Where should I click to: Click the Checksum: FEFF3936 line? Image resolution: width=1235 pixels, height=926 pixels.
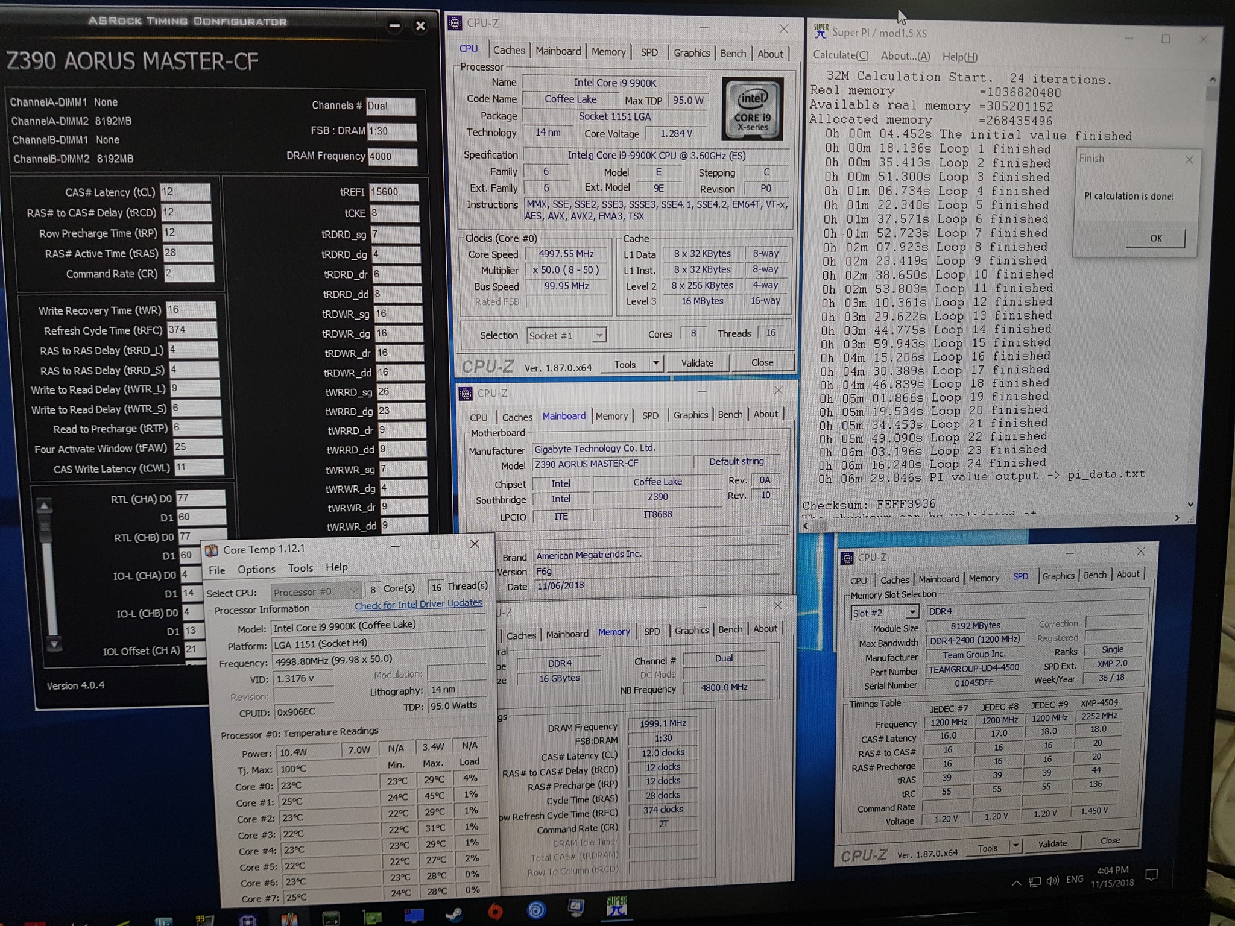pyautogui.click(x=869, y=504)
